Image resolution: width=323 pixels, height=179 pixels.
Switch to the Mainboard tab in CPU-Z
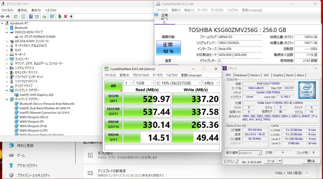(x=241, y=75)
